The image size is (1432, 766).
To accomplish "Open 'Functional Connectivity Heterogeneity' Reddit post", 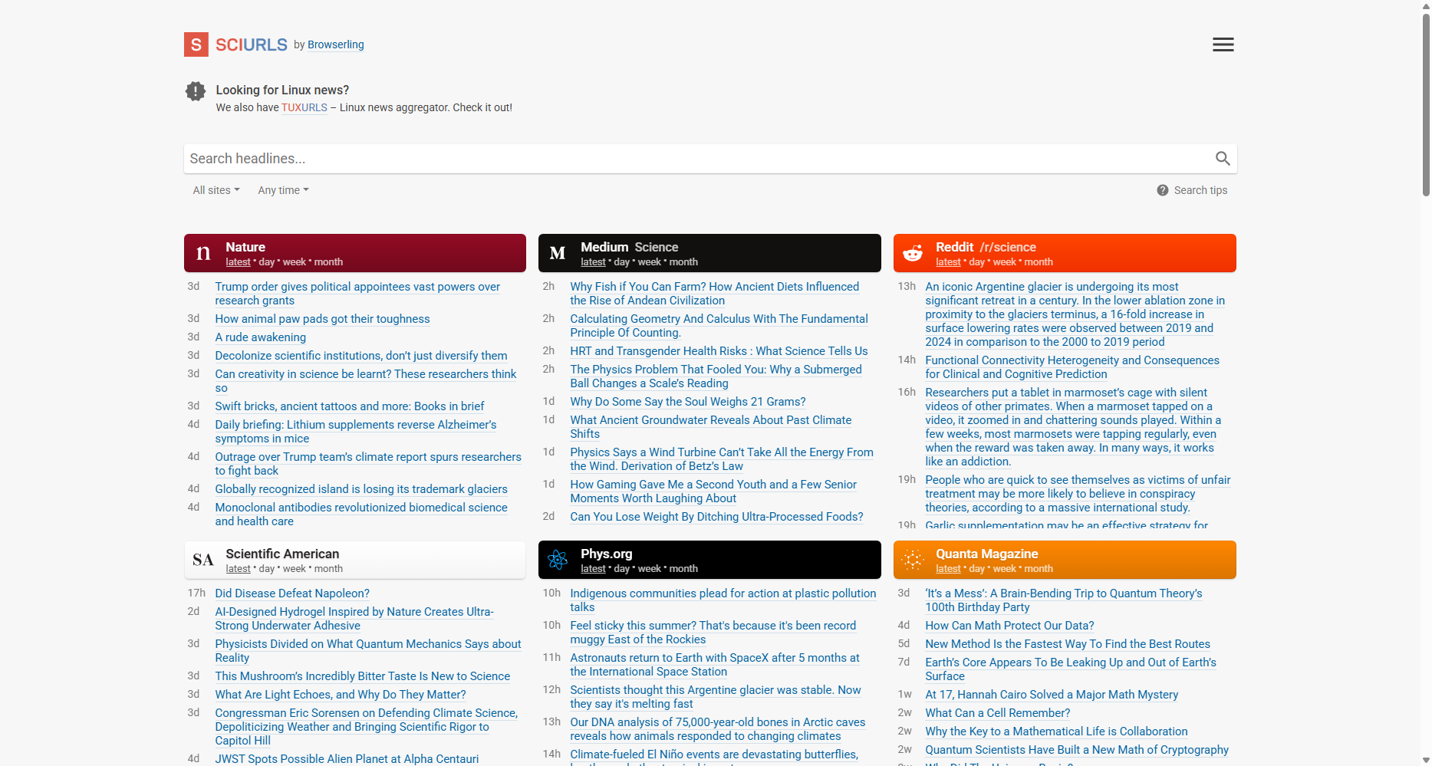I will pos(1072,367).
